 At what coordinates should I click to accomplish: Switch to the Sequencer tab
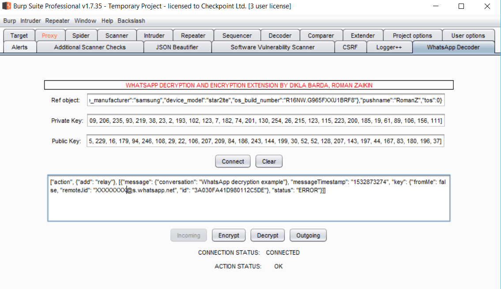tap(237, 35)
